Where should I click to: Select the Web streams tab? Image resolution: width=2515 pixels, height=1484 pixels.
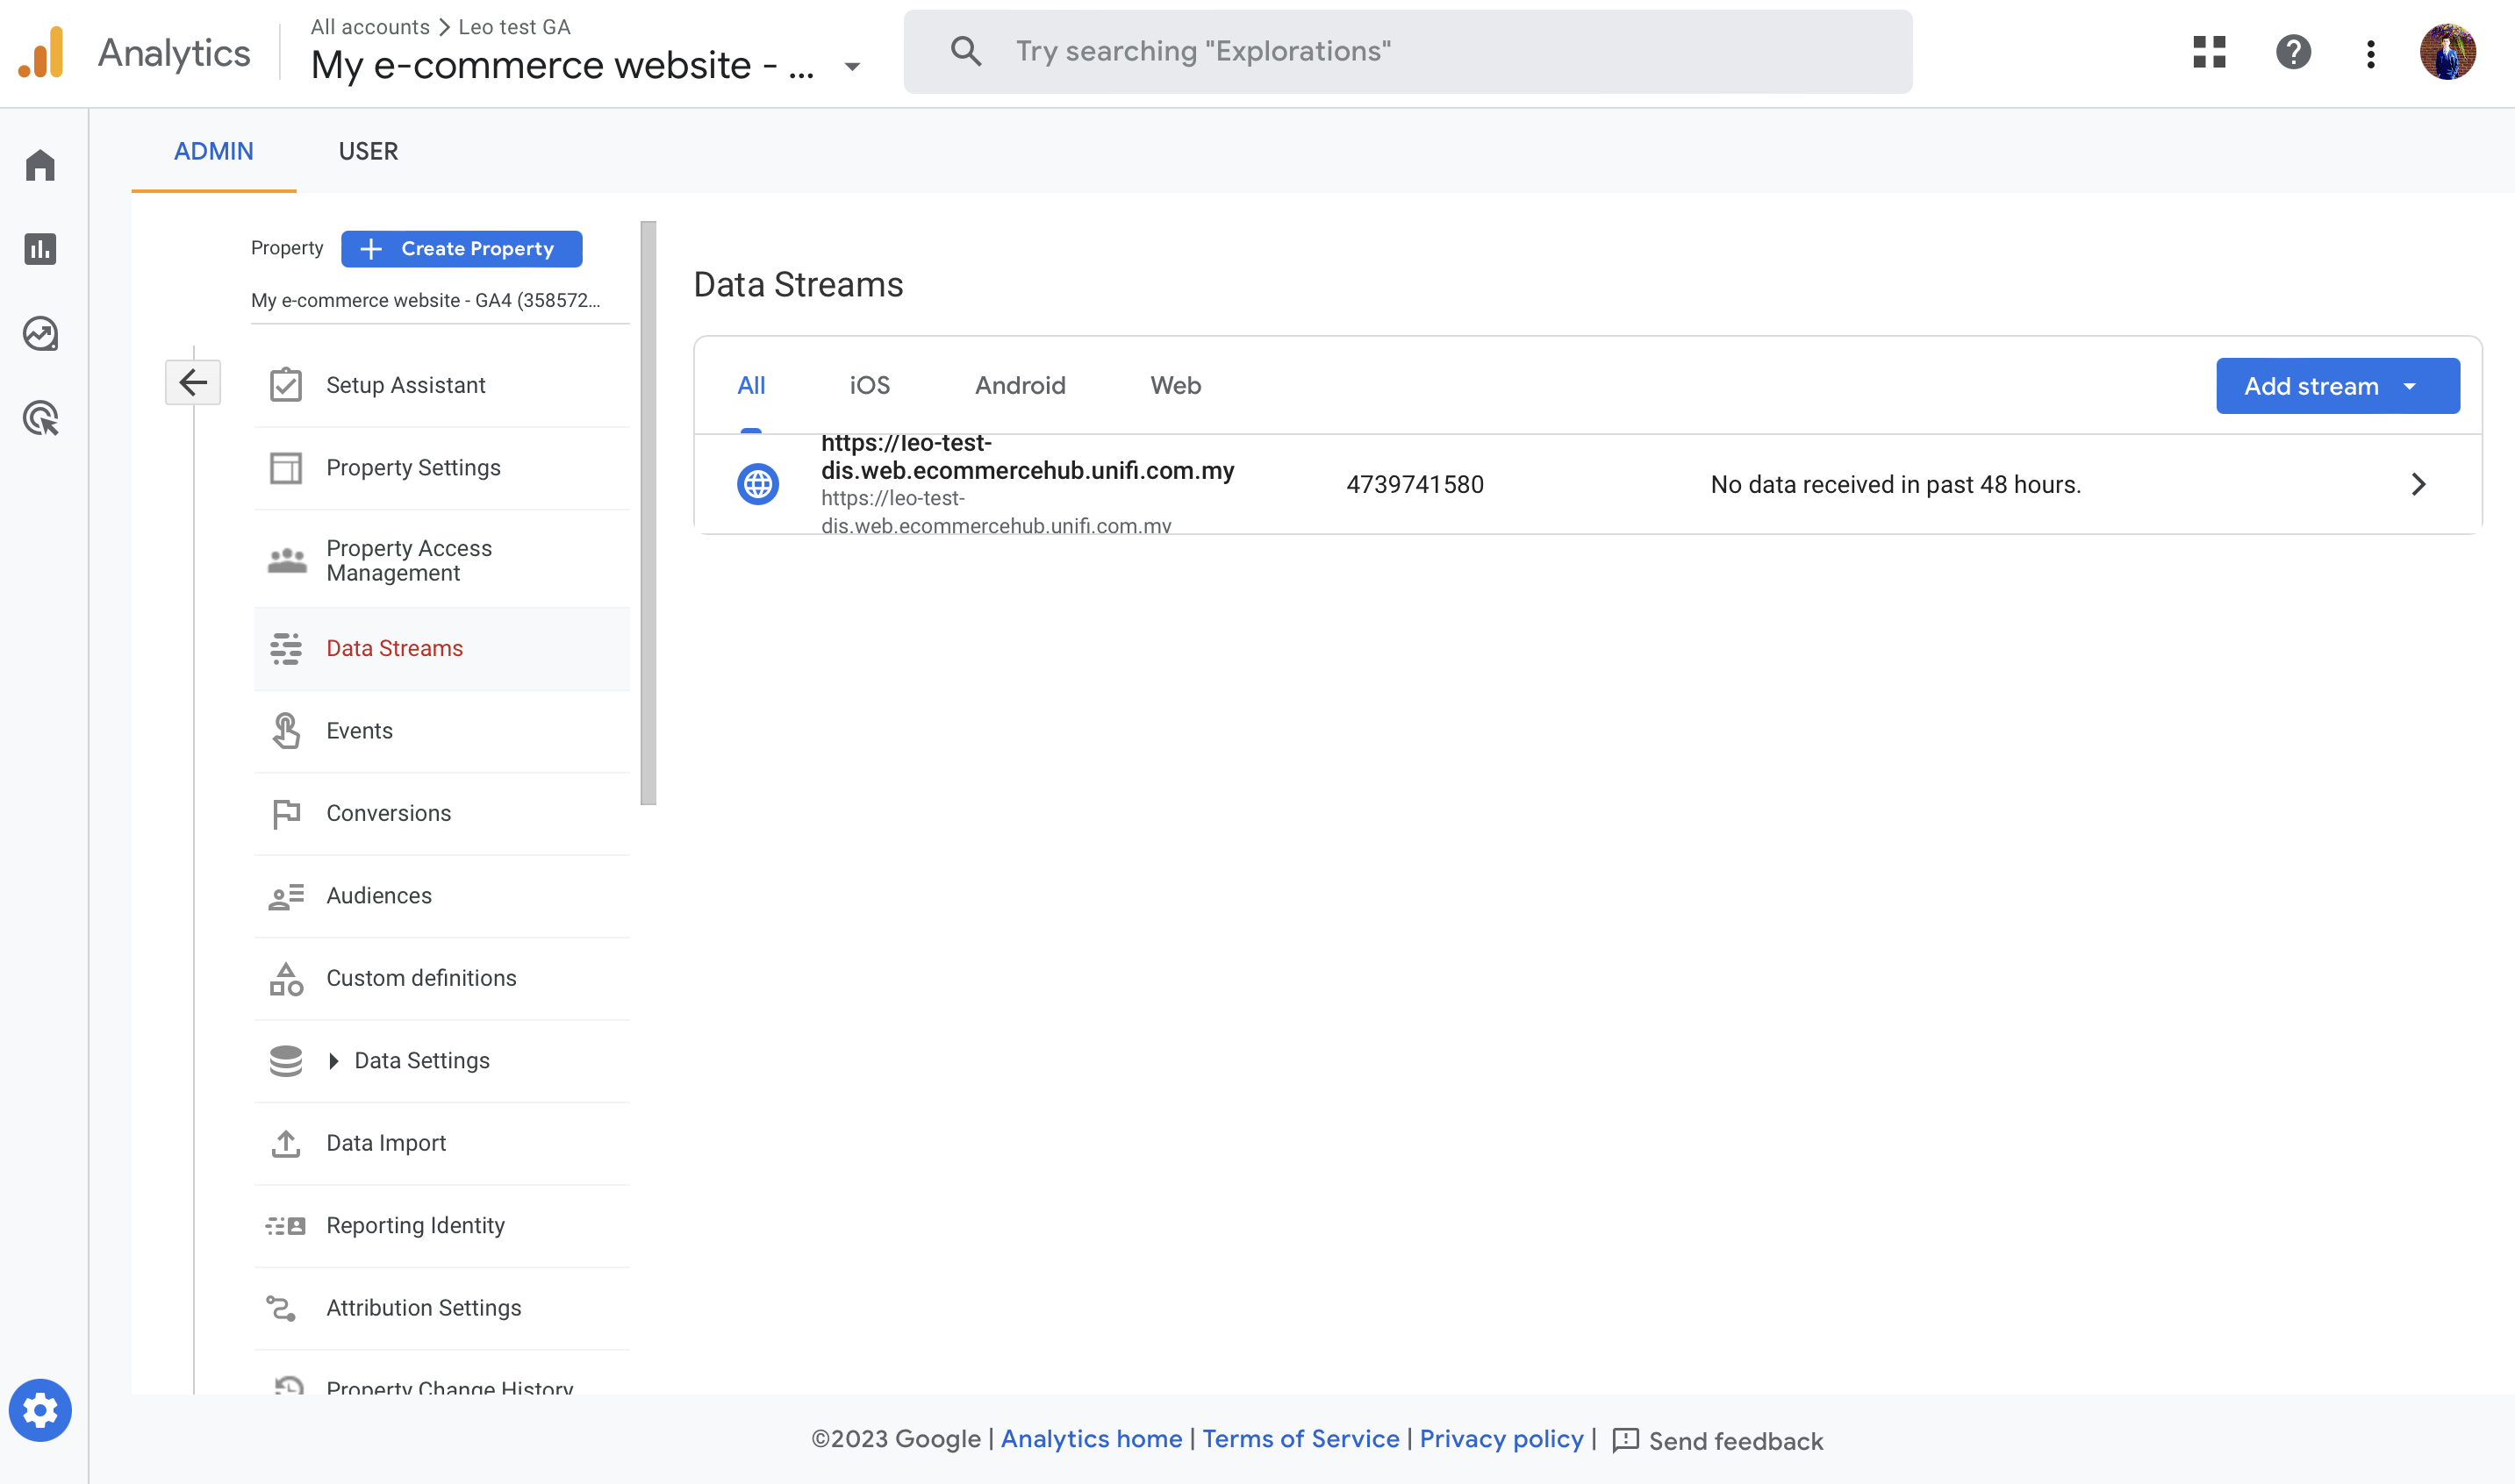[x=1174, y=385]
